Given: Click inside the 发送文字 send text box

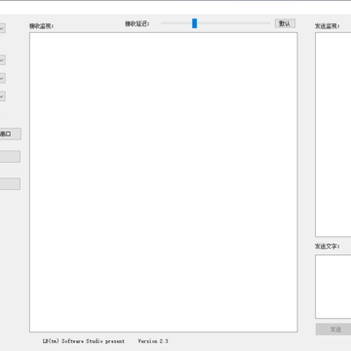Looking at the screenshot, I should (333, 287).
